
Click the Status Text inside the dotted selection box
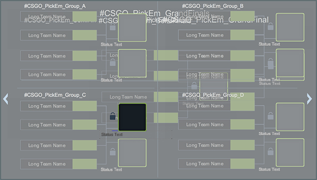[x=112, y=134]
